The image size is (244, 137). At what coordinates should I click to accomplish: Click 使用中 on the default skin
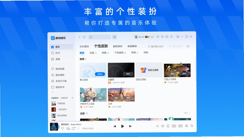100,74
